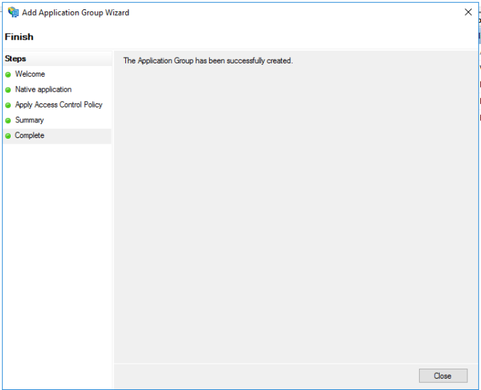Click the Steps heading

(16, 58)
